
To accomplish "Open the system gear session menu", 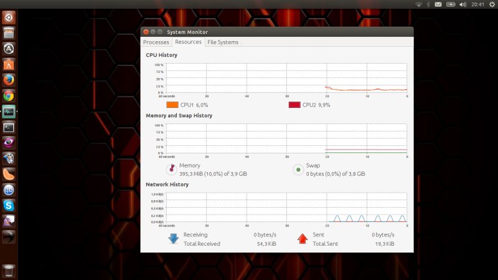I will [x=491, y=4].
